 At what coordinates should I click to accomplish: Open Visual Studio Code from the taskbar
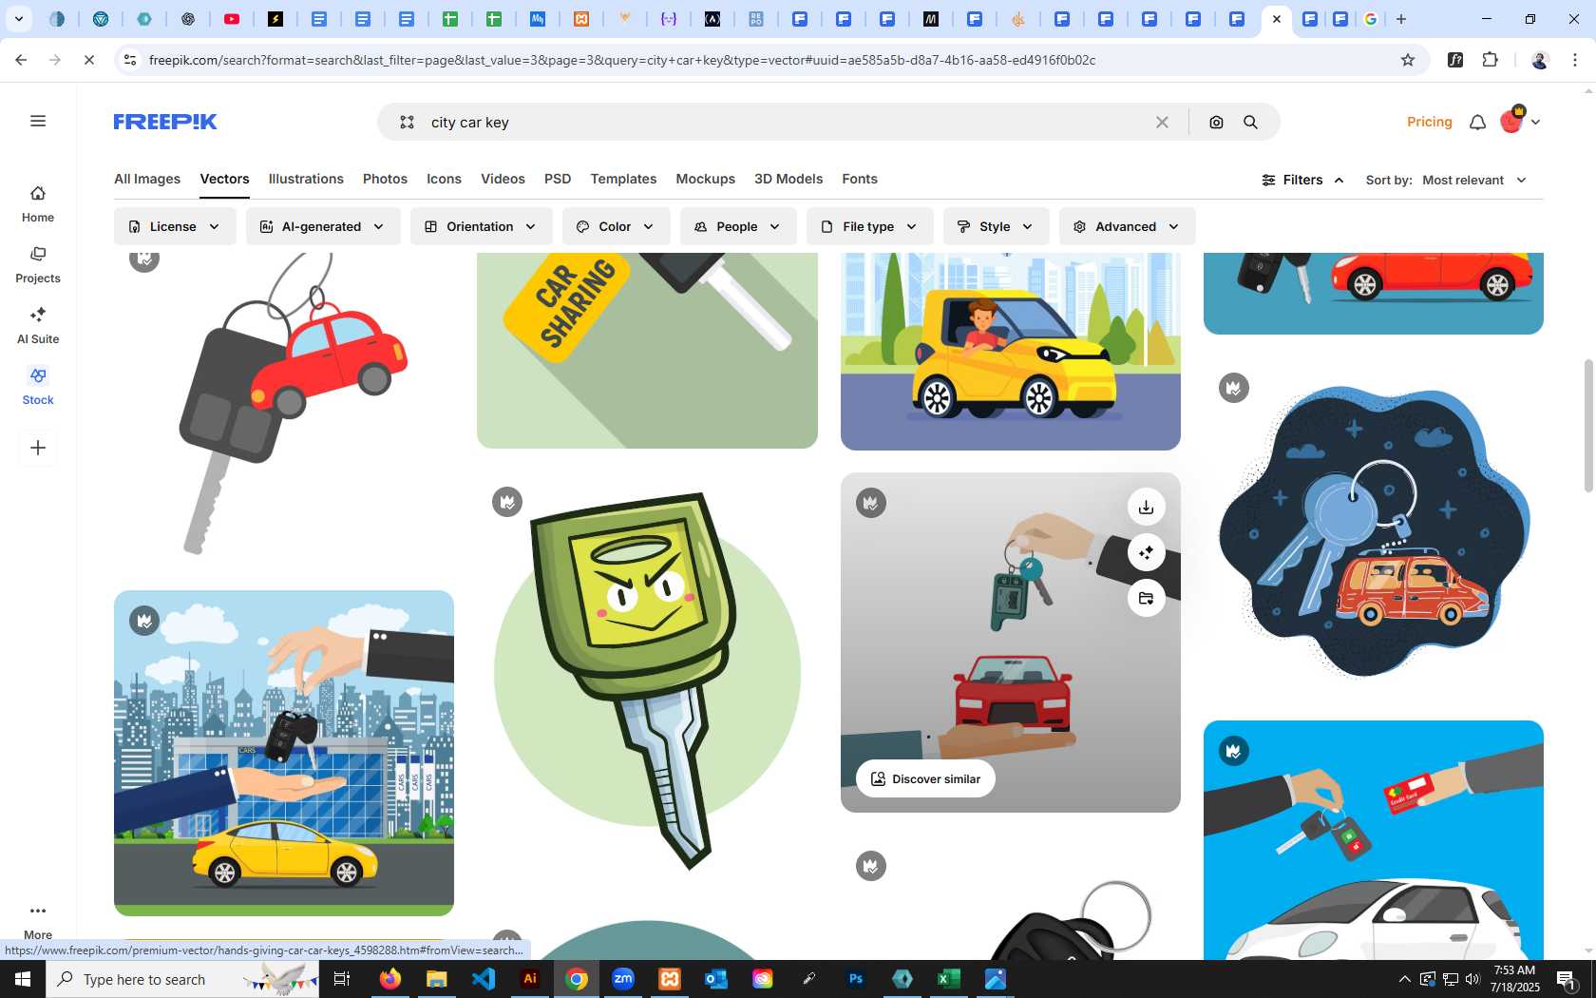coord(484,979)
